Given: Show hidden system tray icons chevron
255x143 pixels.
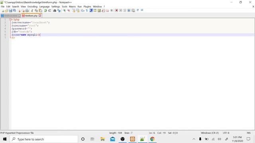Looking at the screenshot, I should tap(194, 139).
